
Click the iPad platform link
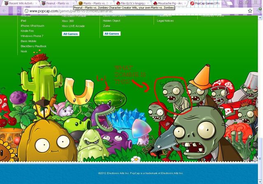pos(23,21)
